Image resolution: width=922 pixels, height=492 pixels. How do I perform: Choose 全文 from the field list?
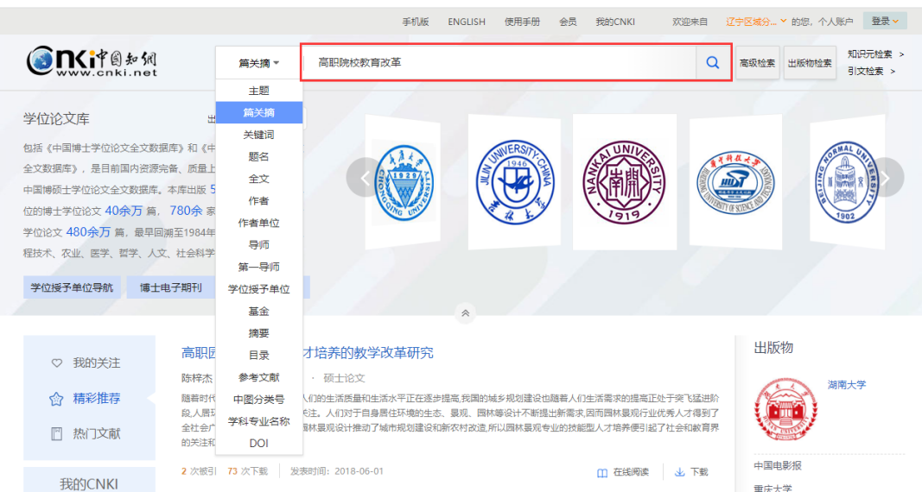[258, 179]
